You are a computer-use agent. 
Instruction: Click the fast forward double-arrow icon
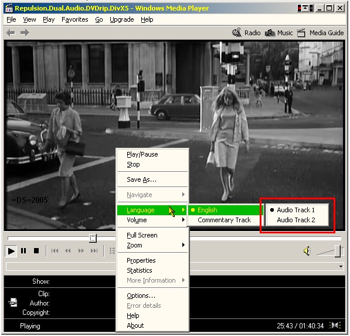point(81,251)
